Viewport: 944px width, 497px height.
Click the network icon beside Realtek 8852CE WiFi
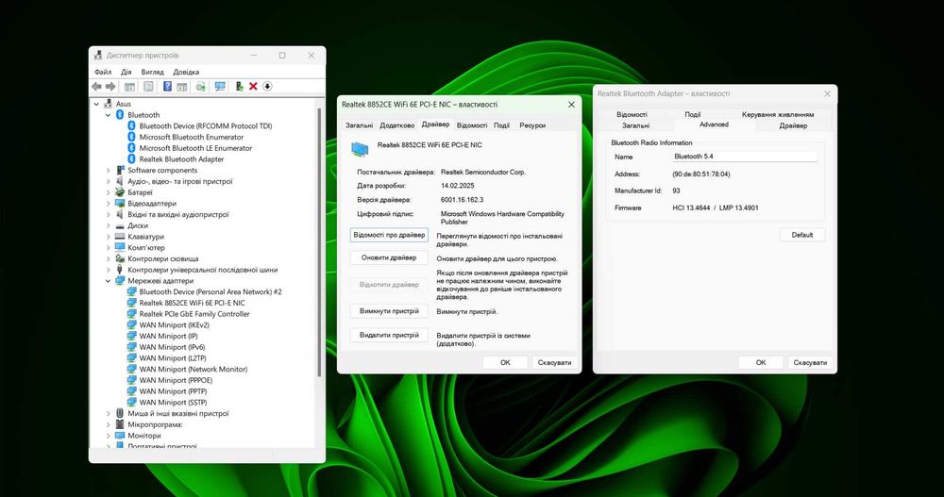(131, 303)
